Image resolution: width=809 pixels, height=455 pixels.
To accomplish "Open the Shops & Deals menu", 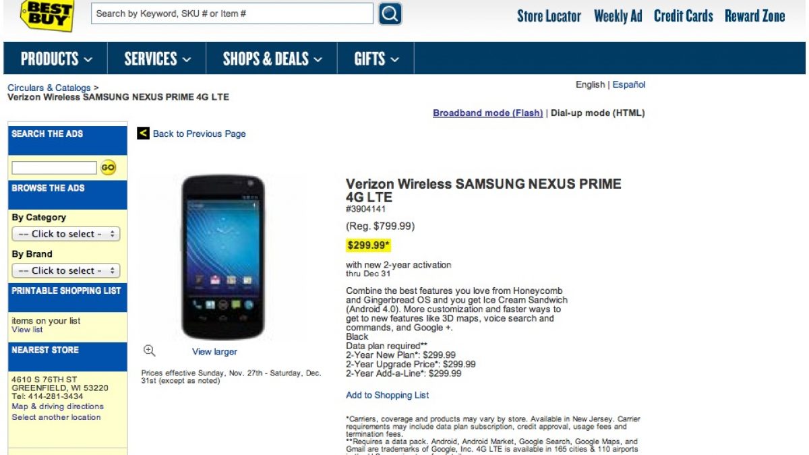I will pyautogui.click(x=272, y=59).
